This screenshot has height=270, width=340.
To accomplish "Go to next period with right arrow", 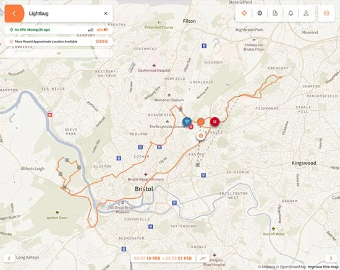I will coord(331,258).
